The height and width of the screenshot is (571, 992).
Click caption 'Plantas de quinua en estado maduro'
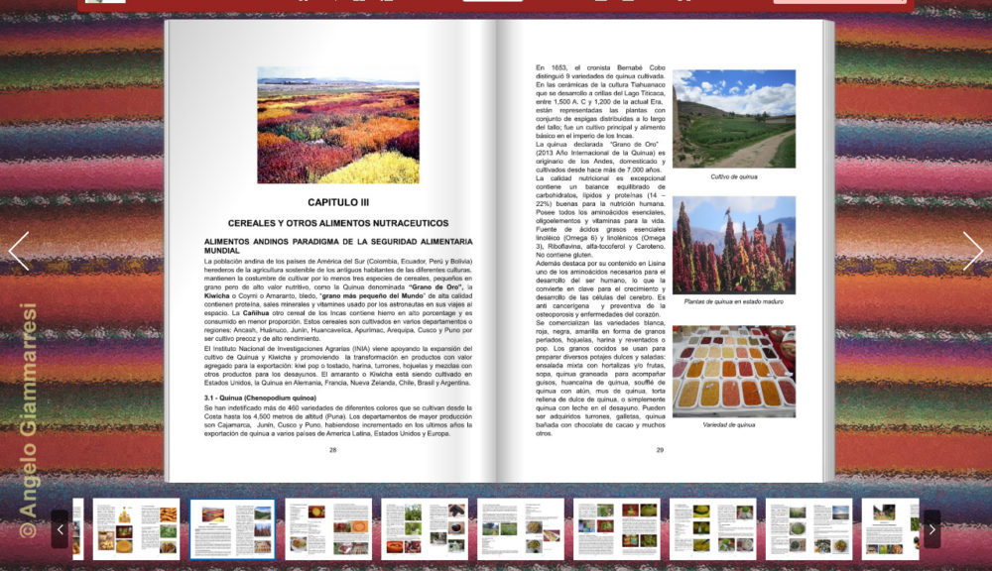(734, 301)
